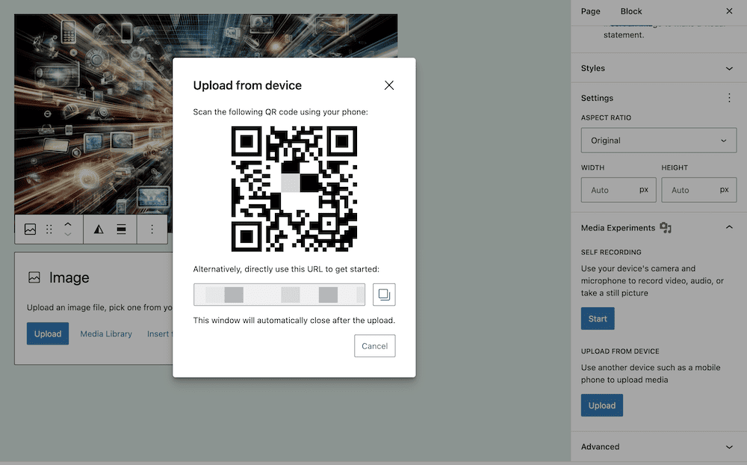Switch to the Block tab

[630, 11]
